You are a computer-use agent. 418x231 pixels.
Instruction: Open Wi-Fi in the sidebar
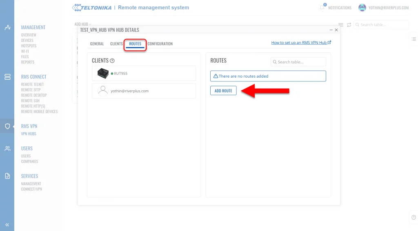click(x=25, y=51)
